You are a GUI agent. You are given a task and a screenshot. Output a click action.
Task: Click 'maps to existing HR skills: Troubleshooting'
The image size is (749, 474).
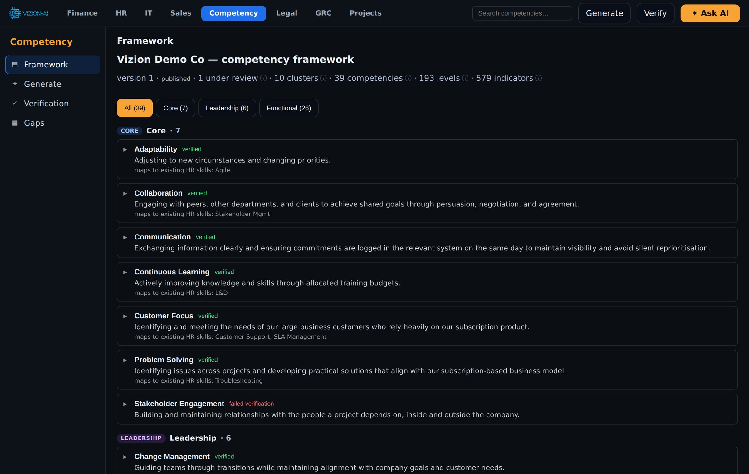pyautogui.click(x=198, y=380)
